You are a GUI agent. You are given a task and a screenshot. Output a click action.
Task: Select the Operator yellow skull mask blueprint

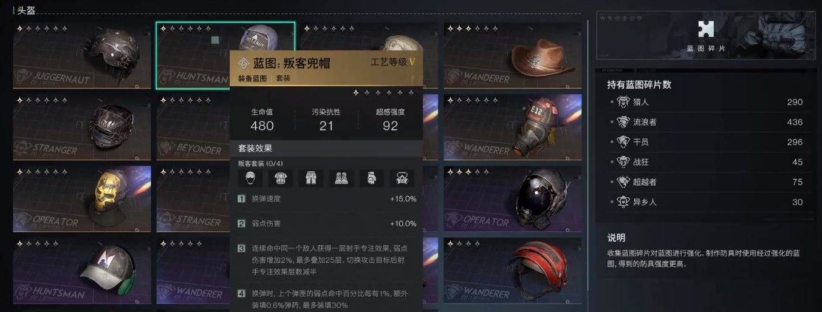click(82, 199)
